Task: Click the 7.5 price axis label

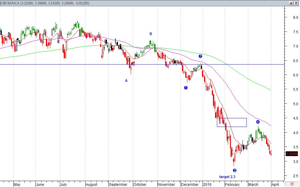Action: [x=296, y=32]
